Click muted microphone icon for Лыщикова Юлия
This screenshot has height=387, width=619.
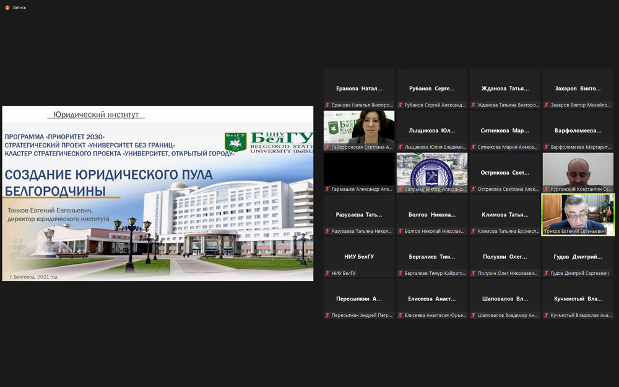click(x=400, y=147)
